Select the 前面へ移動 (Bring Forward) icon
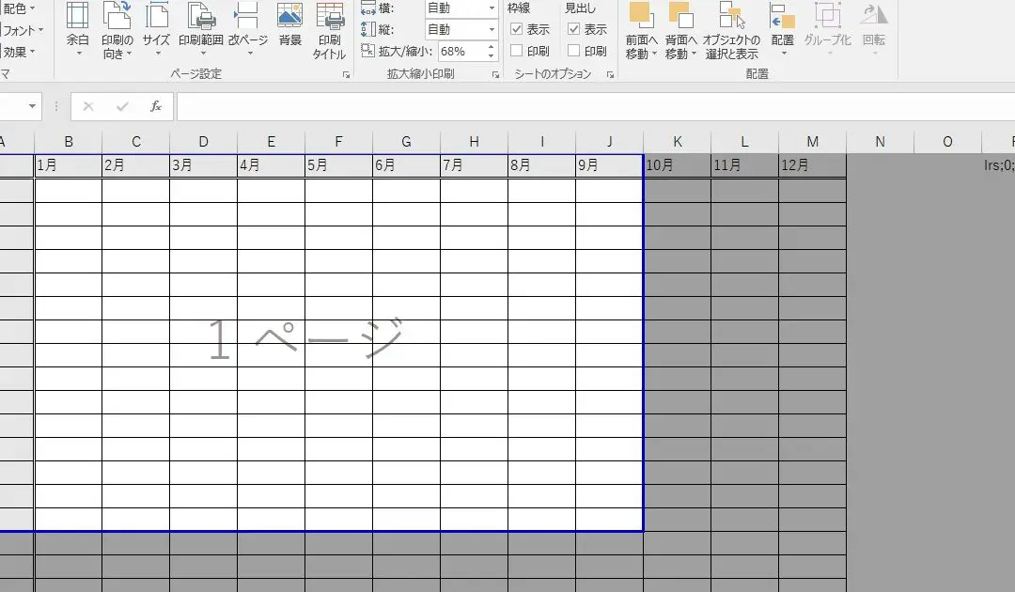This screenshot has height=592, width=1015. coord(644,28)
